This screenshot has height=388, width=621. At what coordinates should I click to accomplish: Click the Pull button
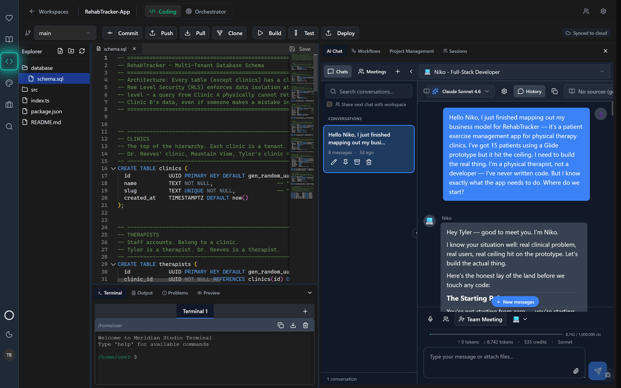(x=195, y=33)
